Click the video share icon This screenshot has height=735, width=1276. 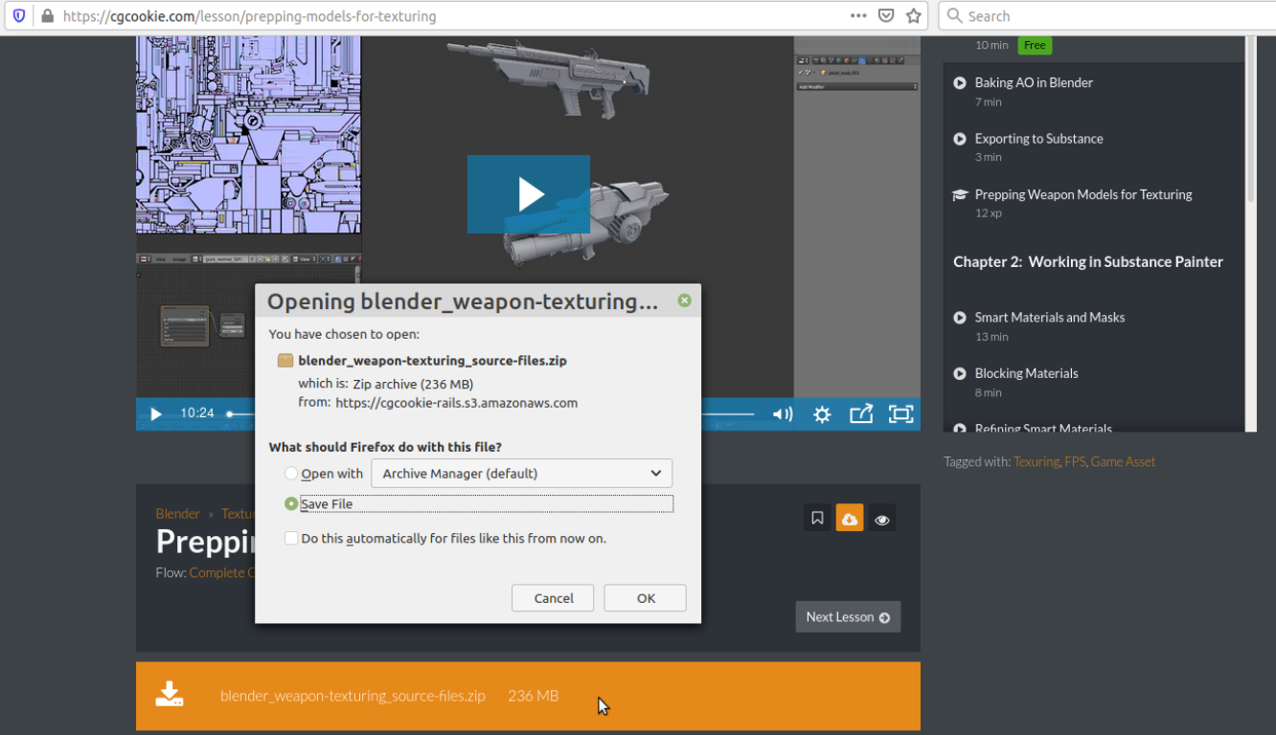coord(861,413)
